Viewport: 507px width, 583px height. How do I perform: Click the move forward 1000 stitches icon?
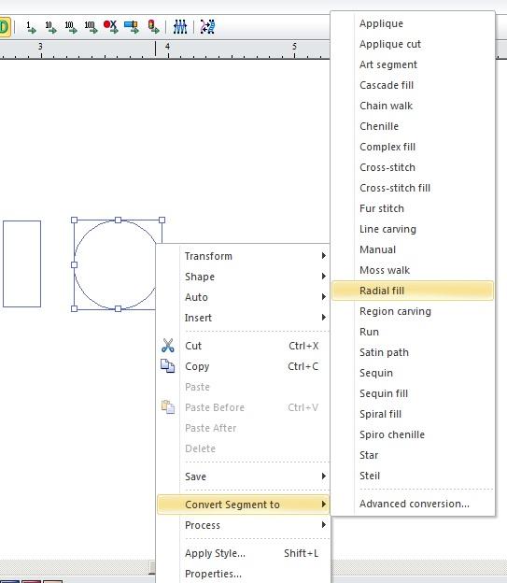coord(91,27)
